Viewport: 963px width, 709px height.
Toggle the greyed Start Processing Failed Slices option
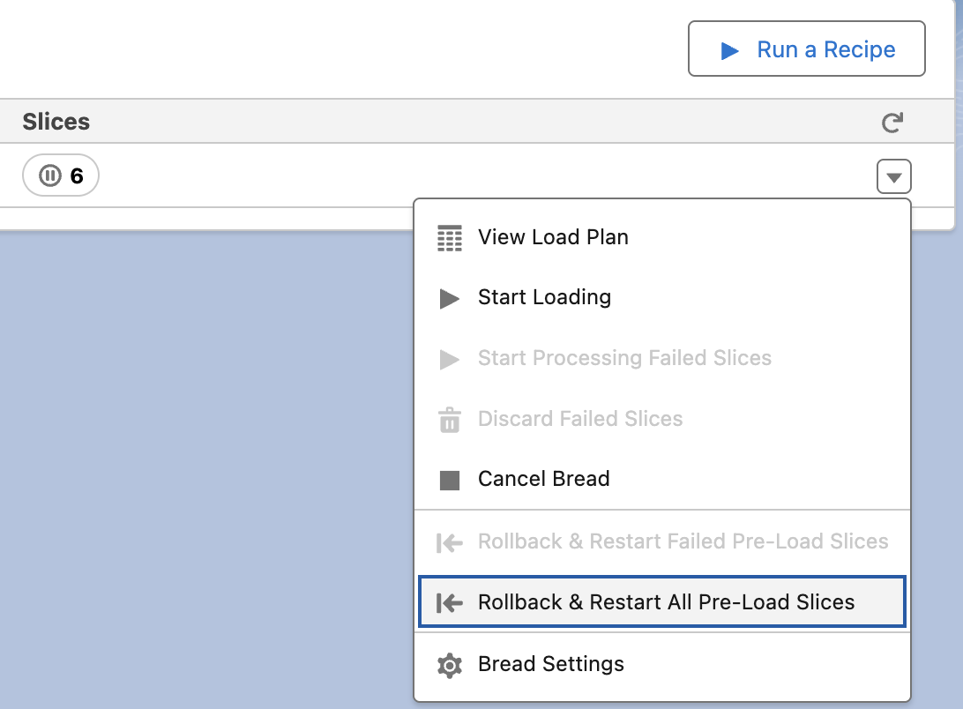coord(623,358)
